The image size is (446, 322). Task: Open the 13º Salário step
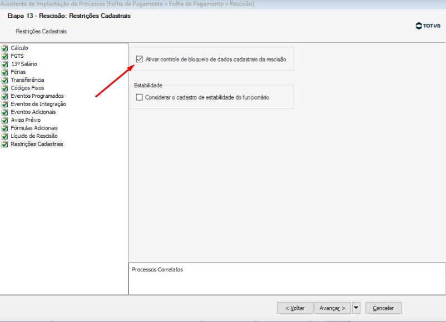(24, 64)
